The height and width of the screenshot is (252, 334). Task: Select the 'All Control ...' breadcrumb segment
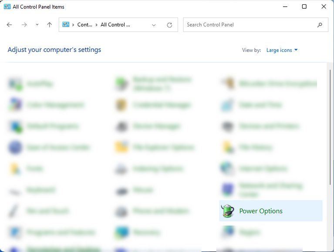115,25
